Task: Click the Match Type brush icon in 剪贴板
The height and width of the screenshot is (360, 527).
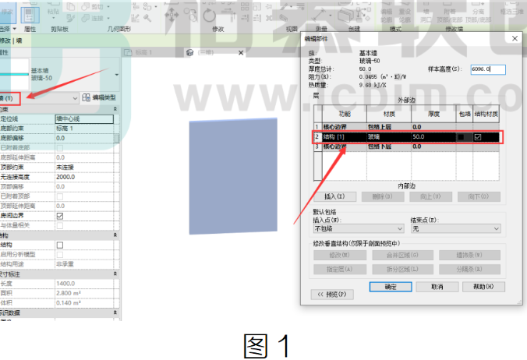Action: (71, 18)
